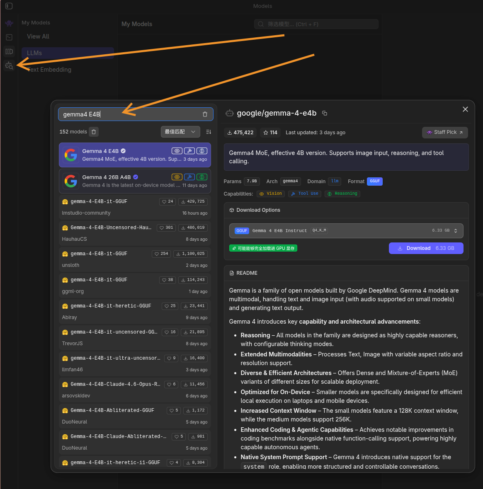Select gemma-4-E4B-it-GGUF by unsloth
The image size is (483, 489).
coord(135,259)
